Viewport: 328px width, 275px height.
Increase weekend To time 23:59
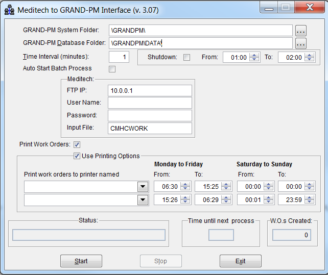tap(309, 197)
